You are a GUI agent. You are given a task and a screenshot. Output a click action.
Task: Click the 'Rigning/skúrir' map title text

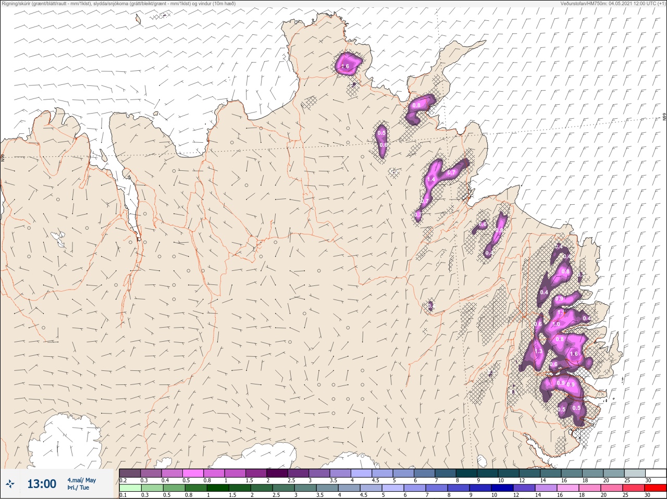[19, 4]
